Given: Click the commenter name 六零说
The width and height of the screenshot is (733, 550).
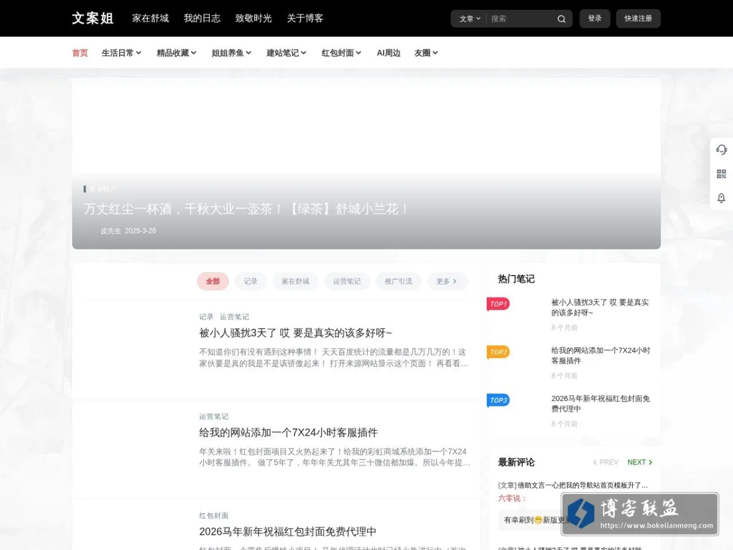Looking at the screenshot, I should pos(511,498).
